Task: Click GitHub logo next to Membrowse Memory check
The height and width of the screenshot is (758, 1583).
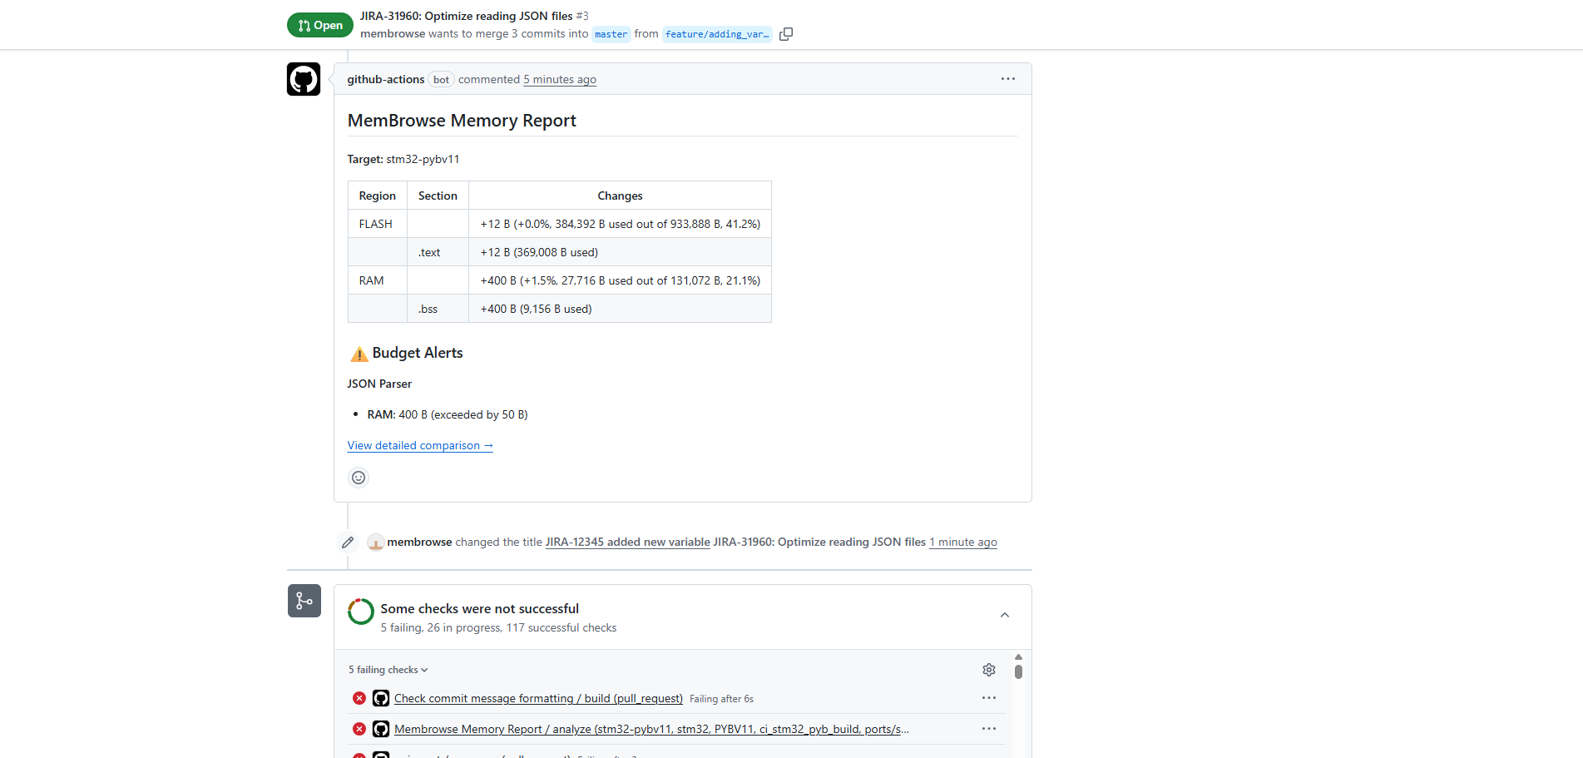Action: (x=381, y=729)
